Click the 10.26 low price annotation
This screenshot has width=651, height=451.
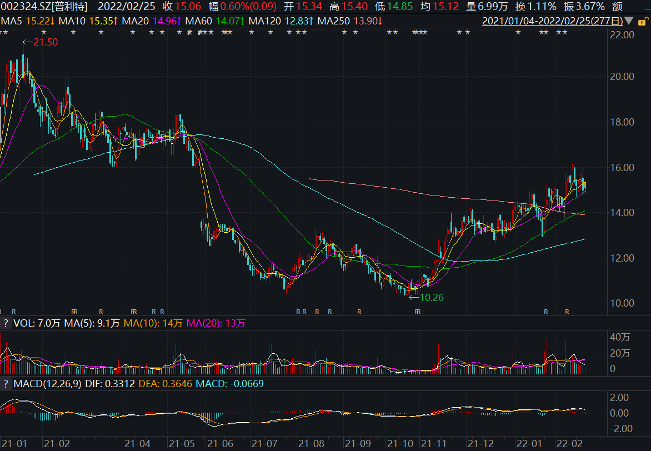pos(431,298)
